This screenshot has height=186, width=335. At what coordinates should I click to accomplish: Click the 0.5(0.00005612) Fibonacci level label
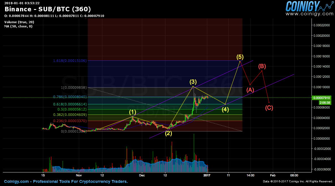coord(72,109)
